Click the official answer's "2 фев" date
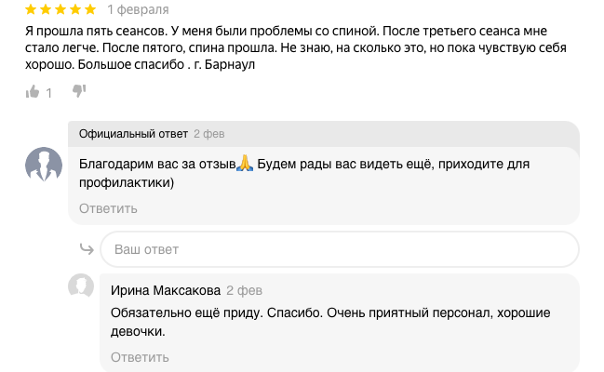The width and height of the screenshot is (604, 372). pos(208,134)
